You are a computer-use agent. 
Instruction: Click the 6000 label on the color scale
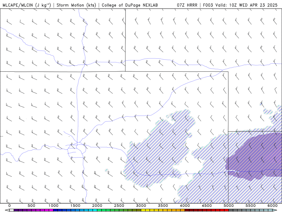click(272, 206)
